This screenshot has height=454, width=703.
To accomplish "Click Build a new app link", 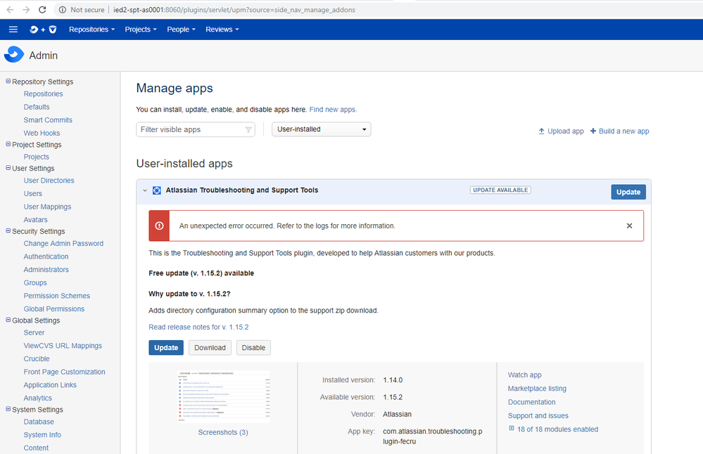I will point(619,131).
